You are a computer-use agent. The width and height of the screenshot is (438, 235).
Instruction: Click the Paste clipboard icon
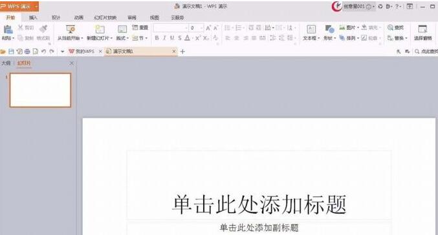click(8, 29)
